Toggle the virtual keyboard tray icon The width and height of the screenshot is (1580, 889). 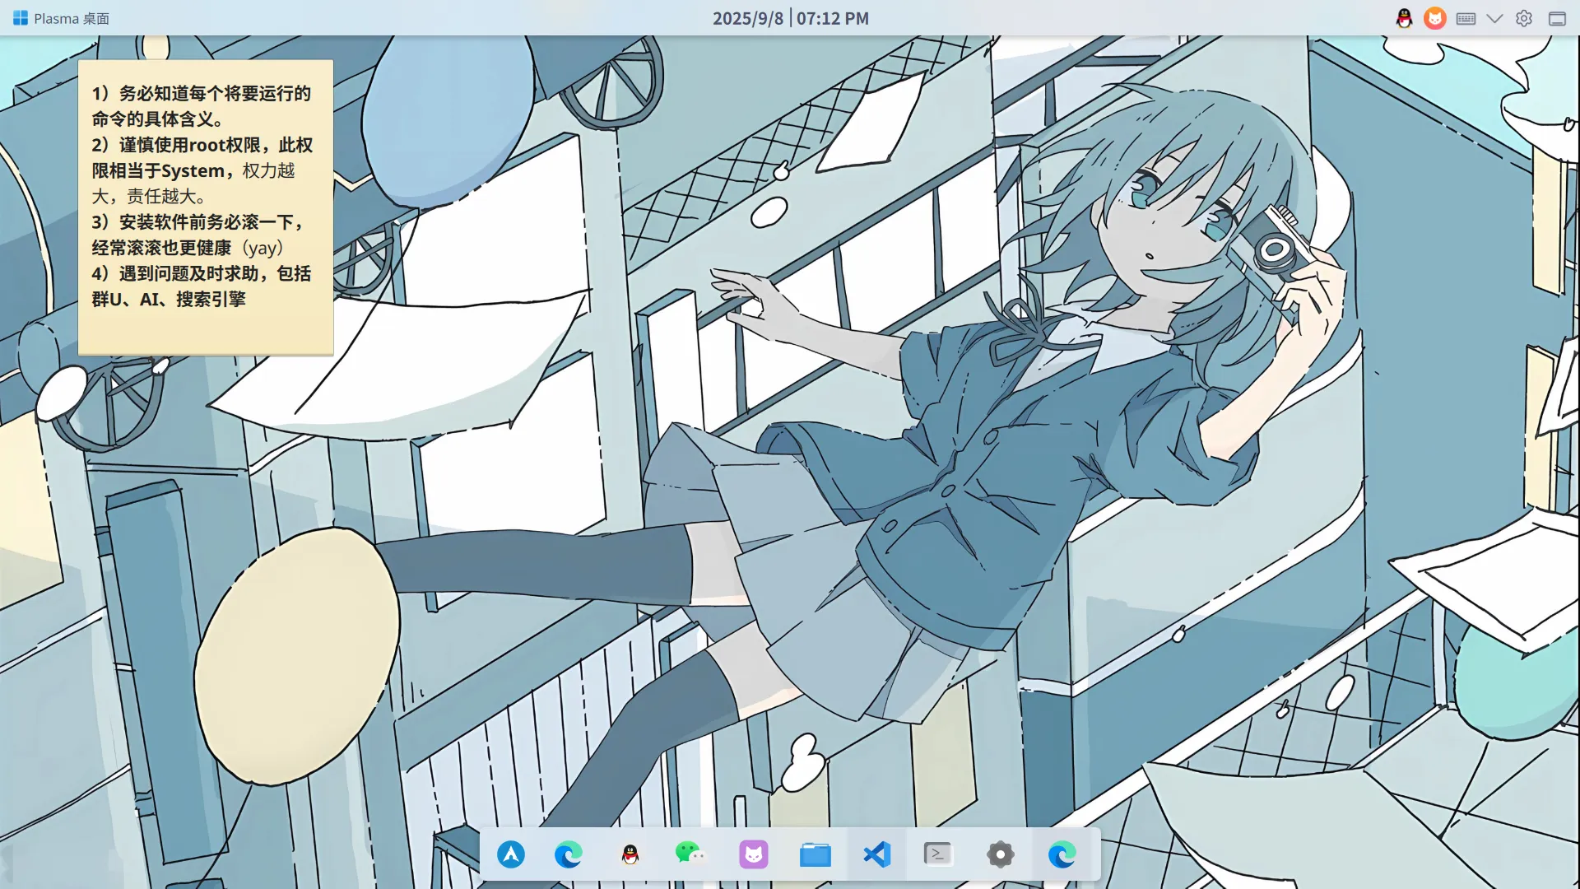[x=1466, y=18]
